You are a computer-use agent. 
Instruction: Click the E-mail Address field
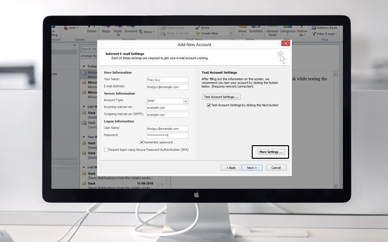coord(167,87)
